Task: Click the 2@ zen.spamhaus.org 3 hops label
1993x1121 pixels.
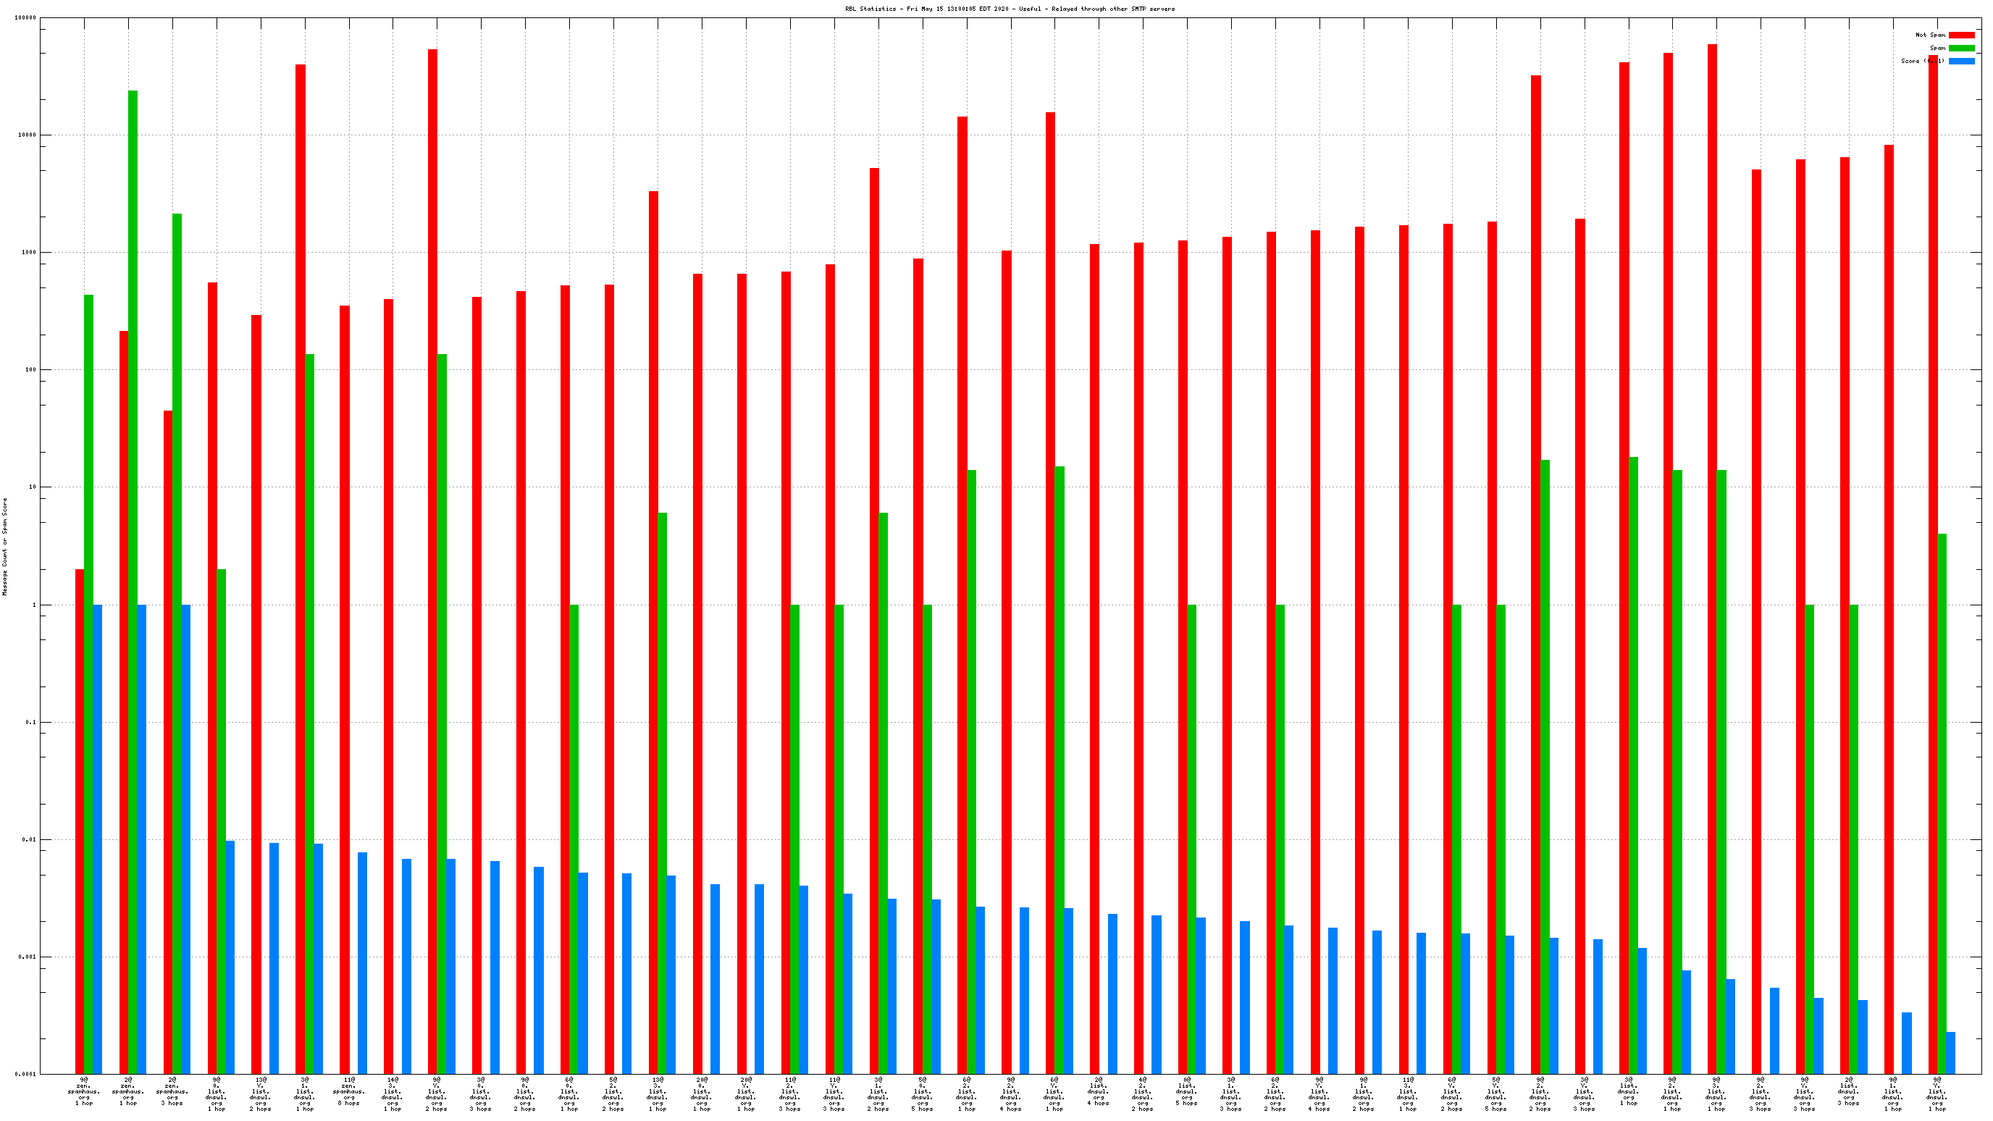Action: 172,1091
